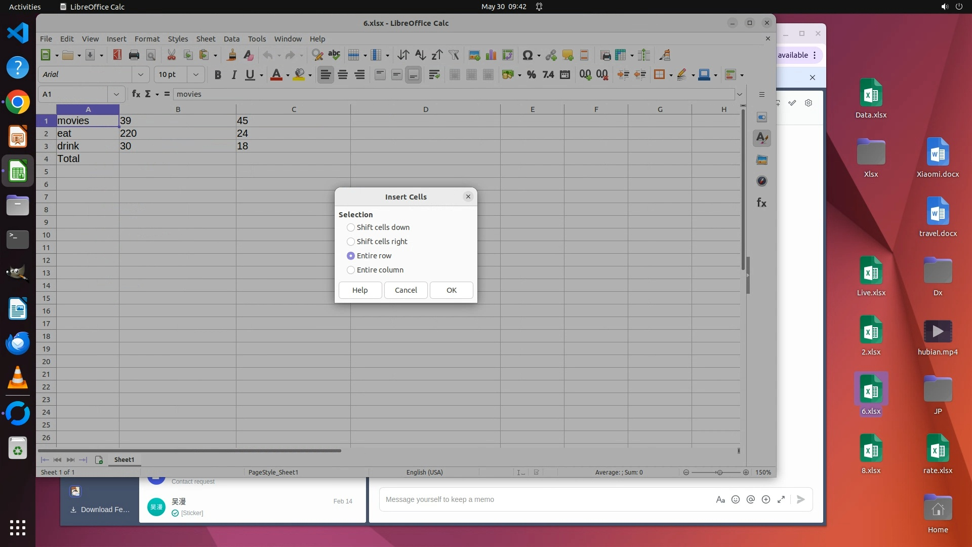
Task: Open the sidebar Navigator compass icon
Action: tap(761, 181)
